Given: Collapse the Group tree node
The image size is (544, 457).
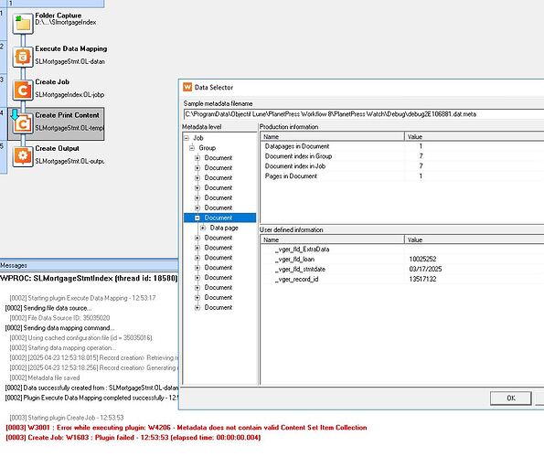Looking at the screenshot, I should [x=192, y=148].
